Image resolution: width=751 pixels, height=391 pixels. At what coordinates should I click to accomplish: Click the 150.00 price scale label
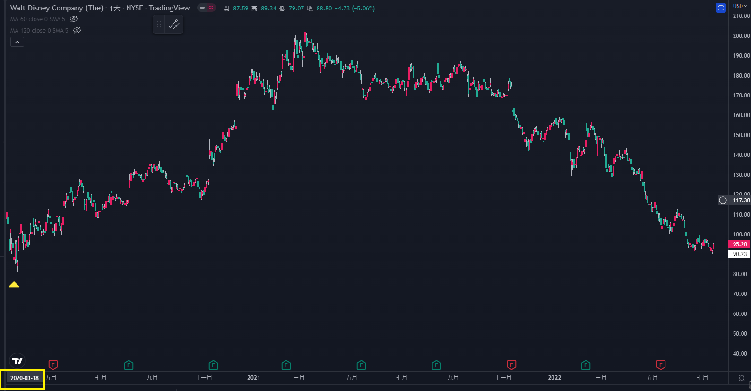[x=741, y=135]
